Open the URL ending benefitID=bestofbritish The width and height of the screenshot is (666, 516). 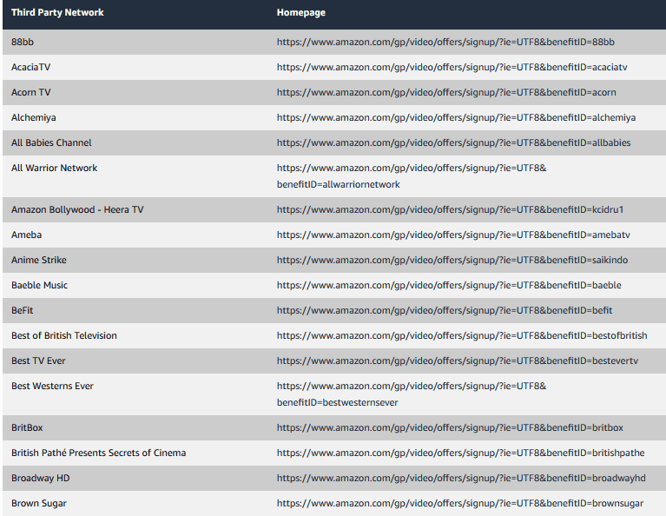click(x=462, y=335)
